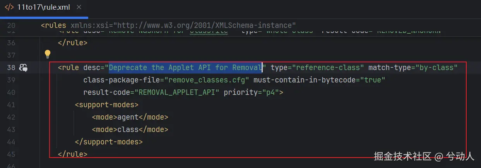The image size is (481, 168).
Task: Click the "result-code" attribute name on line 40
Action: (x=106, y=93)
